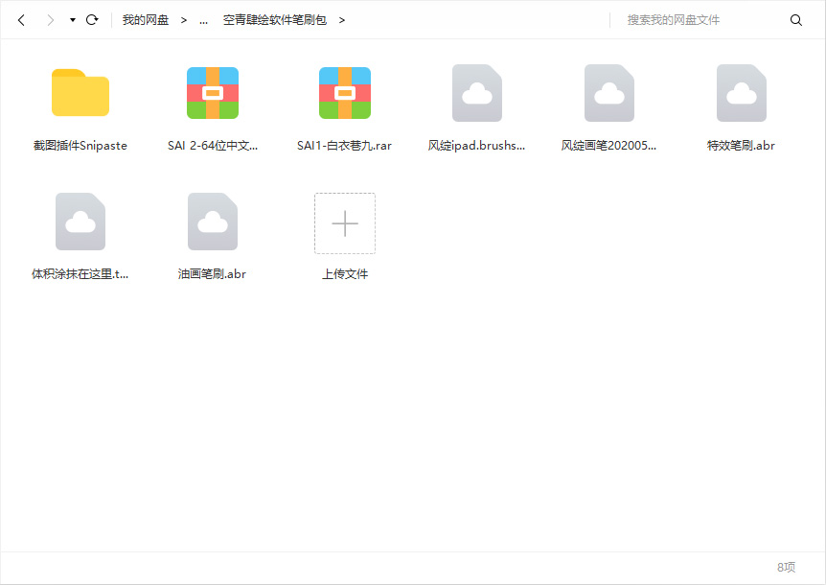Refresh the current folder listing
The width and height of the screenshot is (826, 585).
[92, 20]
